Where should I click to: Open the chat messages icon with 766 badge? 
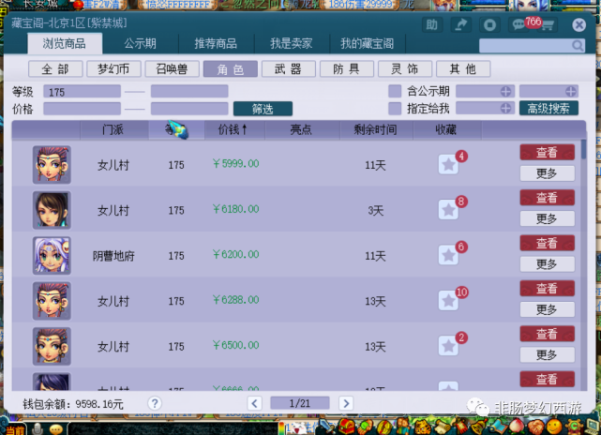coord(518,25)
